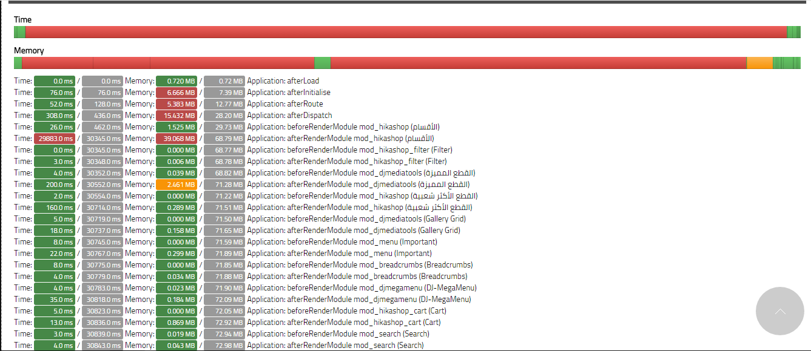Select the 'Memory' heading above the second bar
Screen dimensions: 811x351
click(x=29, y=51)
